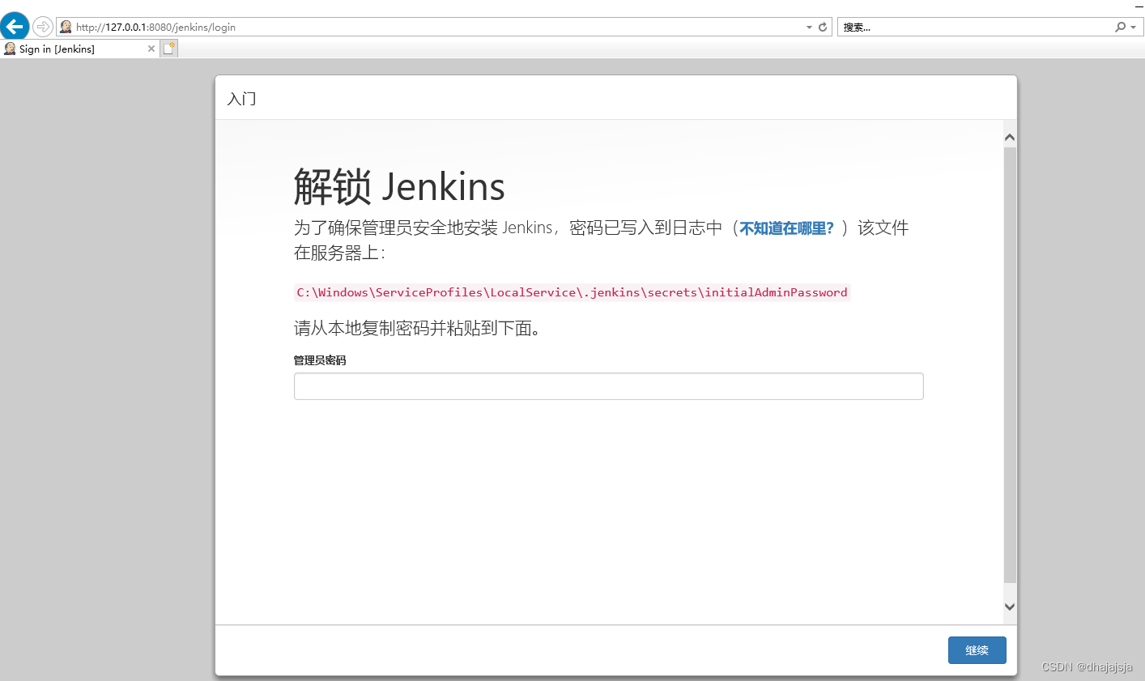This screenshot has height=681, width=1145.
Task: Close the 'Sign in [Jenkins]' tab
Action: [x=151, y=49]
